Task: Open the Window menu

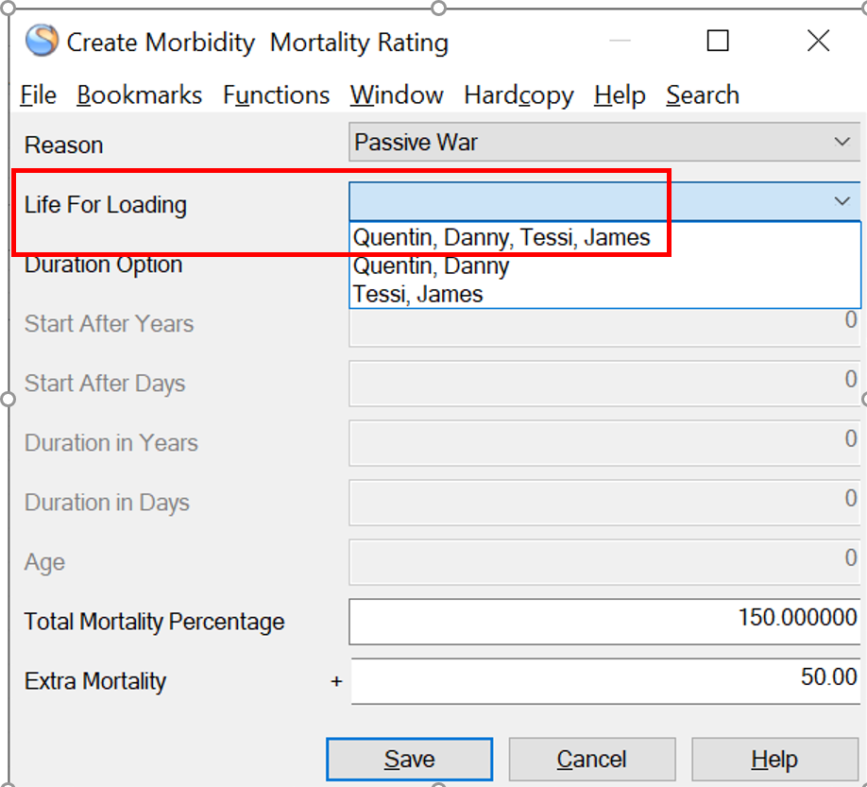Action: (x=397, y=95)
